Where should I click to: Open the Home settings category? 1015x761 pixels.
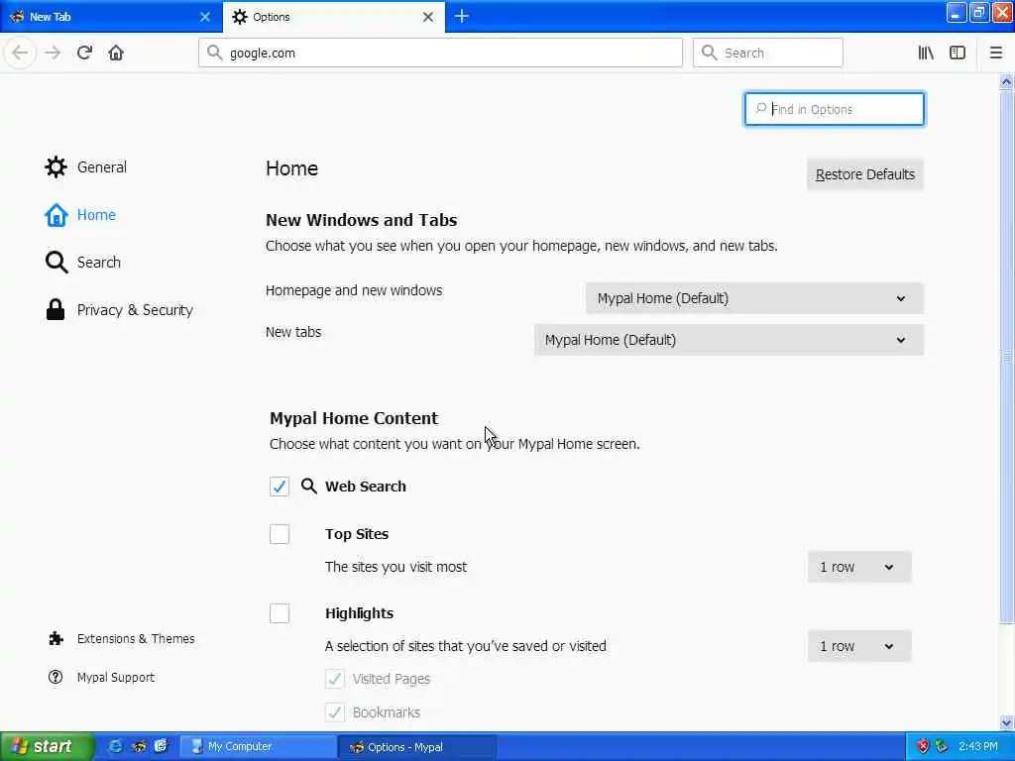80,215
